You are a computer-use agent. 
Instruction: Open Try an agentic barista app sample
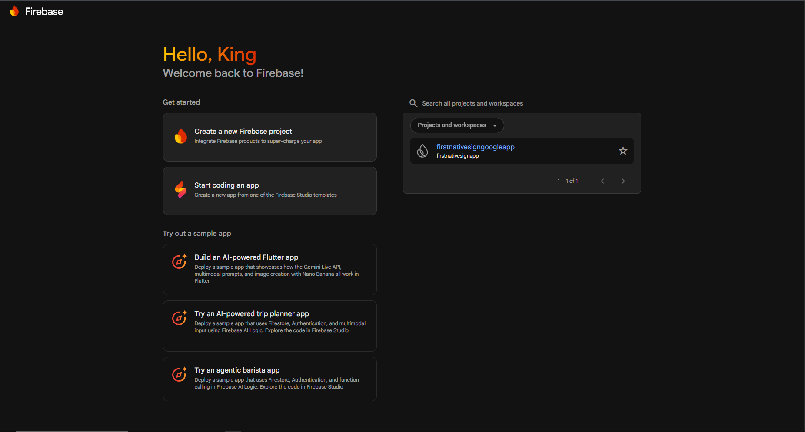click(x=269, y=379)
